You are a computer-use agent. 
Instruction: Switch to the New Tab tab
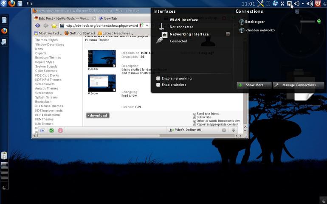click(108, 19)
